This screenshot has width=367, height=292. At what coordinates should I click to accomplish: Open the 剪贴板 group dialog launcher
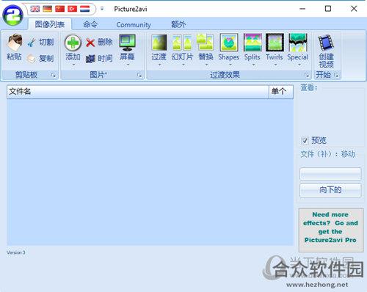coord(54,75)
